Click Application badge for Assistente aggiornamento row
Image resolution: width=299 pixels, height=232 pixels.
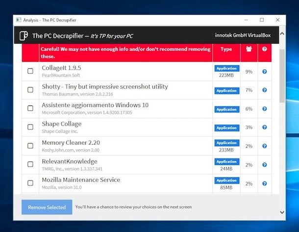click(x=227, y=109)
